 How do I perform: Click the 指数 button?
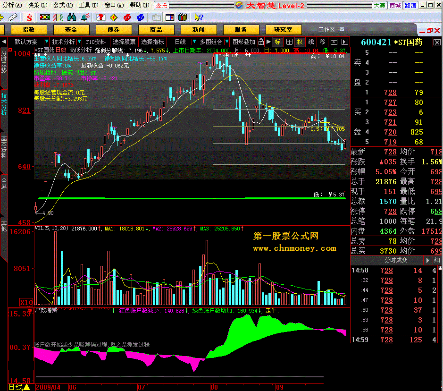(28, 30)
